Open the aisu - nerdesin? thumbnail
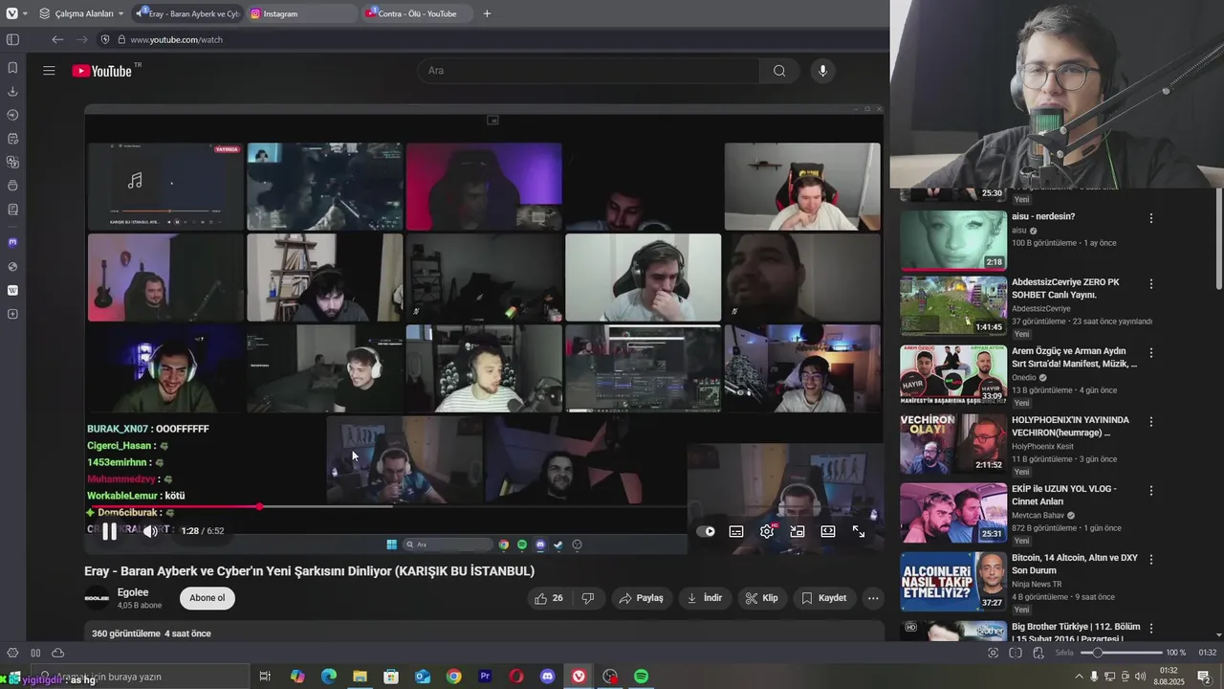This screenshot has height=689, width=1224. [x=953, y=240]
